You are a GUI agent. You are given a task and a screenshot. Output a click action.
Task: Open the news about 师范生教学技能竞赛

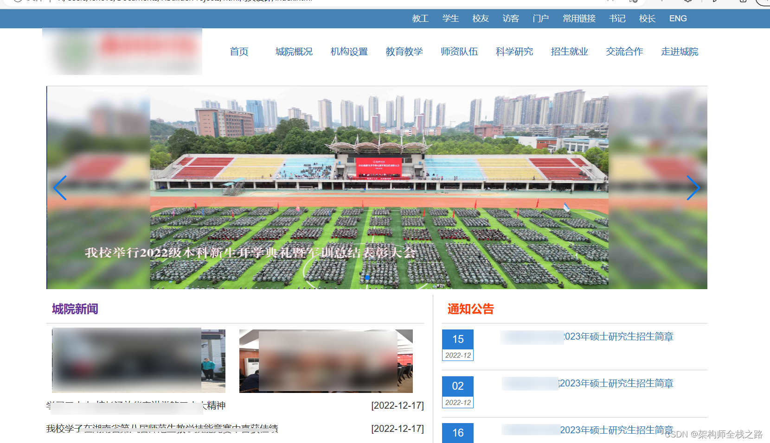(162, 429)
